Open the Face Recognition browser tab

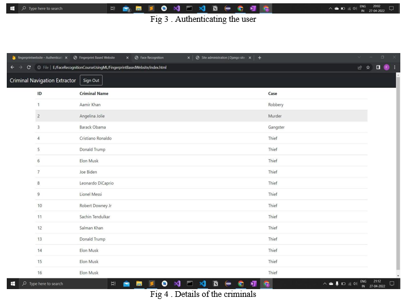(x=152, y=58)
